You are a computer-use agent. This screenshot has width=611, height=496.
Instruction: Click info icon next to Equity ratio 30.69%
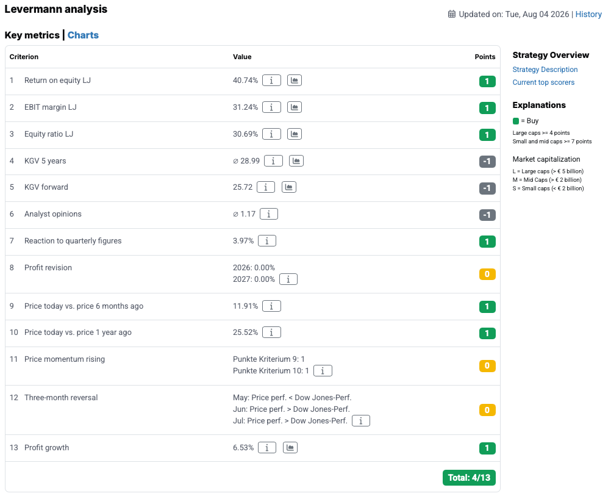(x=271, y=134)
